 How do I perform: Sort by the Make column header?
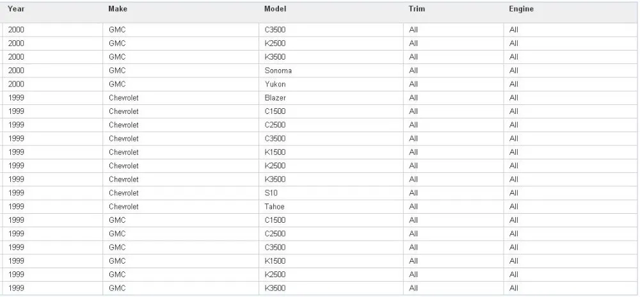pyautogui.click(x=117, y=9)
